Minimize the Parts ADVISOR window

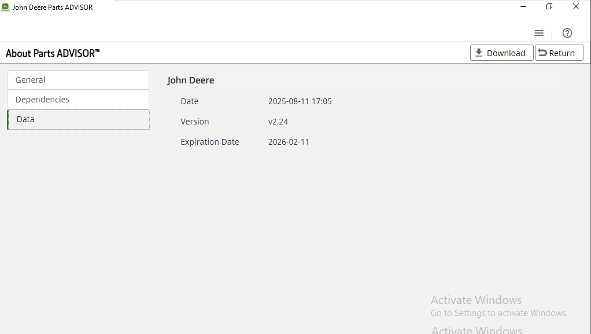pyautogui.click(x=523, y=7)
